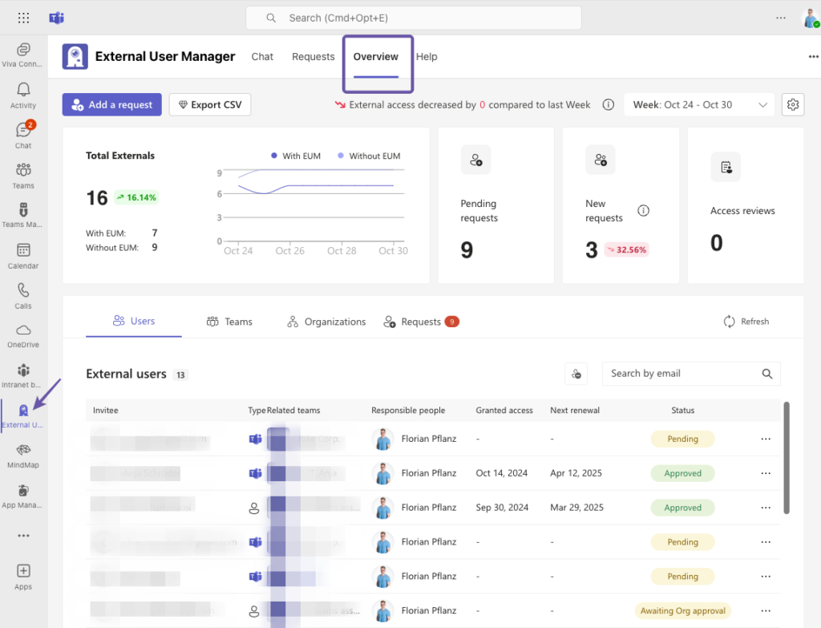Click the Awaiting Org approval status badge
821x628 pixels.
[x=683, y=610]
